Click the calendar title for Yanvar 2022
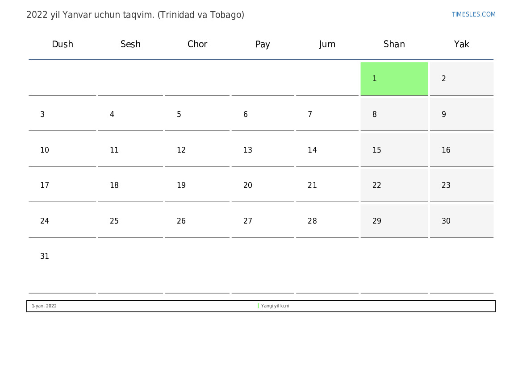The image size is (522, 369). (135, 15)
